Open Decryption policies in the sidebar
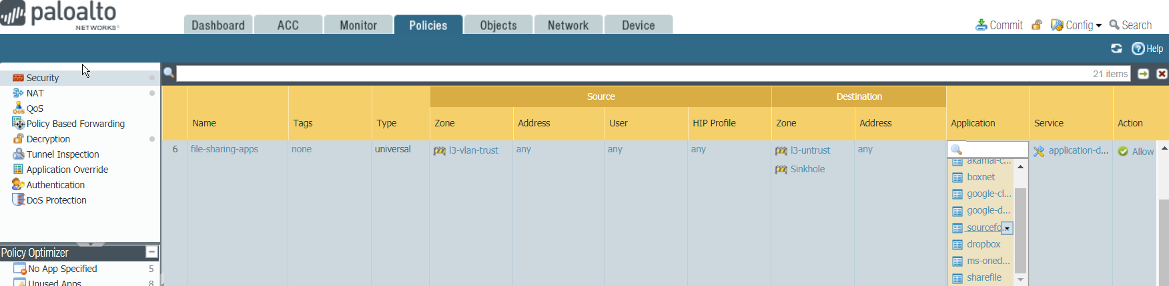Screen dimensions: 1169x286 (x=48, y=139)
